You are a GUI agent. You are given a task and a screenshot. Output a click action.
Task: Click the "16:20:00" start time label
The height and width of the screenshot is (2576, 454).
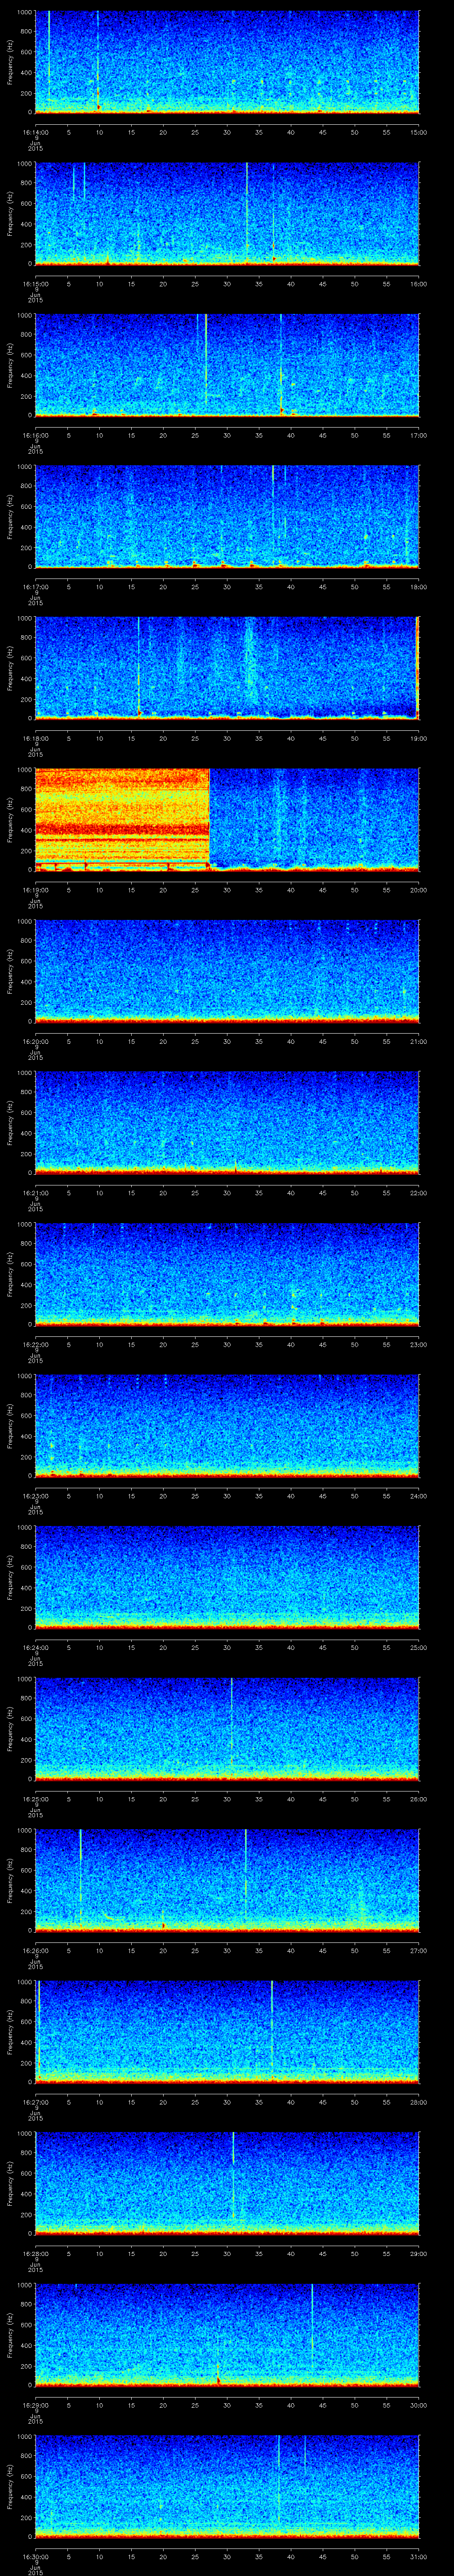(35, 1041)
